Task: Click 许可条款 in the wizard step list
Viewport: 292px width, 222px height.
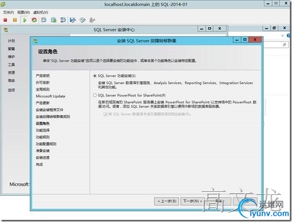Action: (x=42, y=83)
